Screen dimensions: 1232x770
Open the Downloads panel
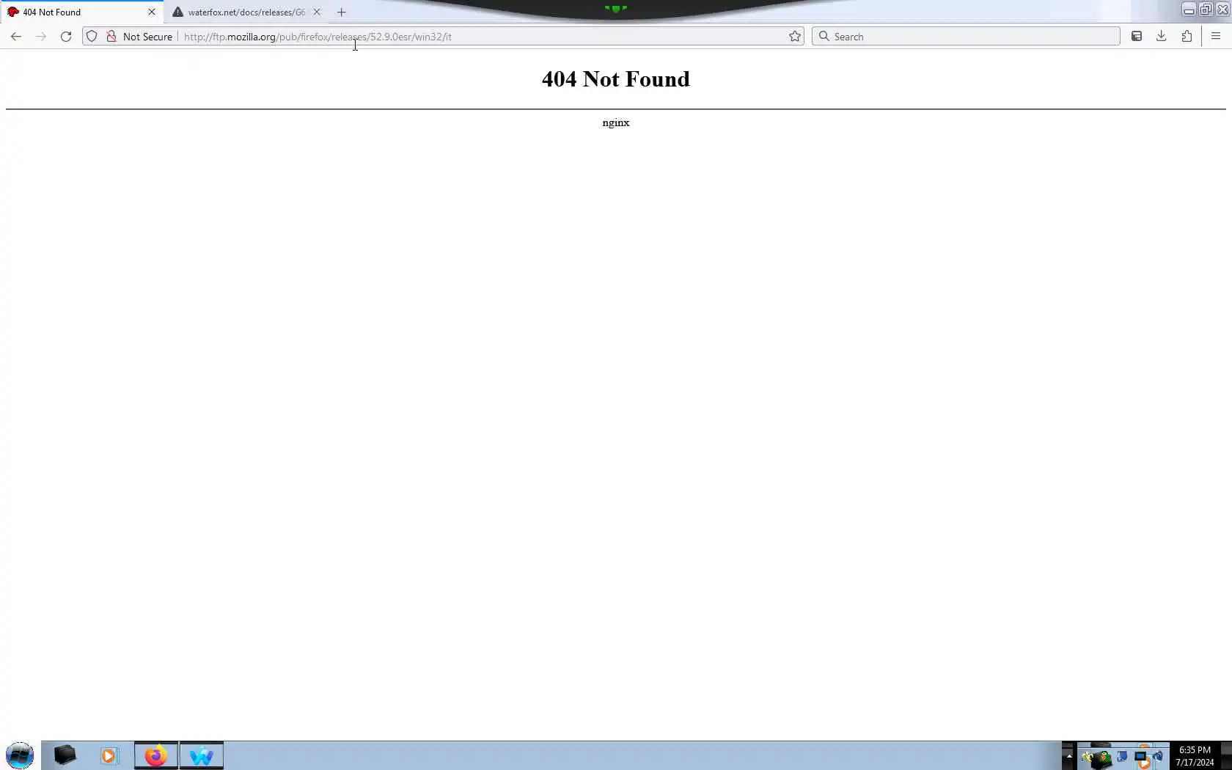(x=1162, y=37)
